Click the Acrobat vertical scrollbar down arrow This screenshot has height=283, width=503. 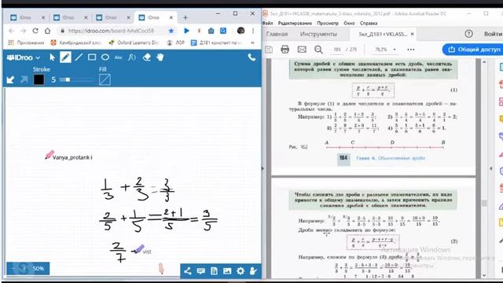[x=484, y=275]
